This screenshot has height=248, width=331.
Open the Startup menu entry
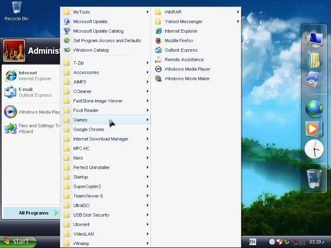pos(106,177)
